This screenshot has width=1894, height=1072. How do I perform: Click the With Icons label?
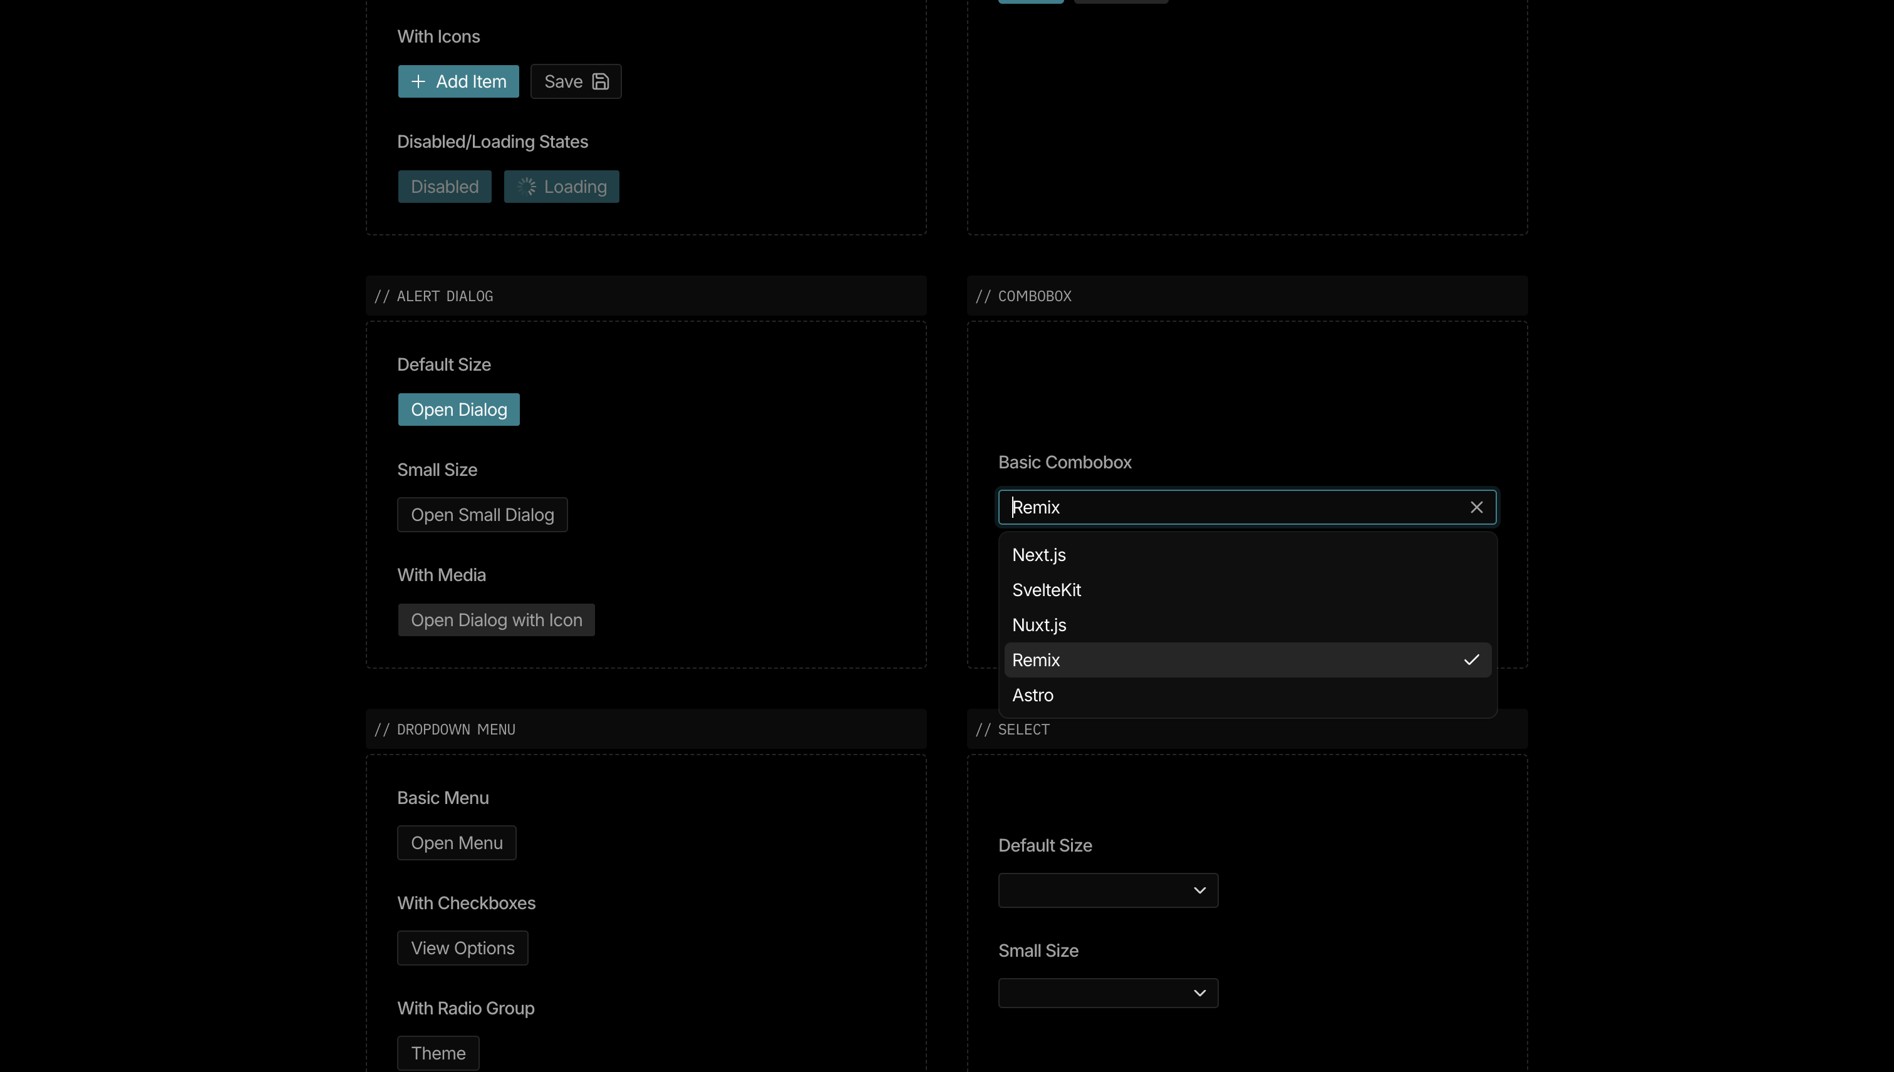click(439, 37)
